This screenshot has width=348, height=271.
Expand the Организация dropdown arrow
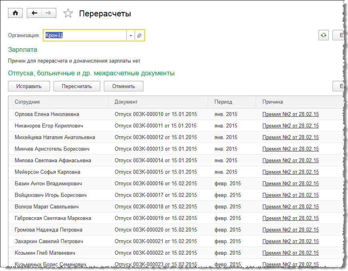[131, 35]
